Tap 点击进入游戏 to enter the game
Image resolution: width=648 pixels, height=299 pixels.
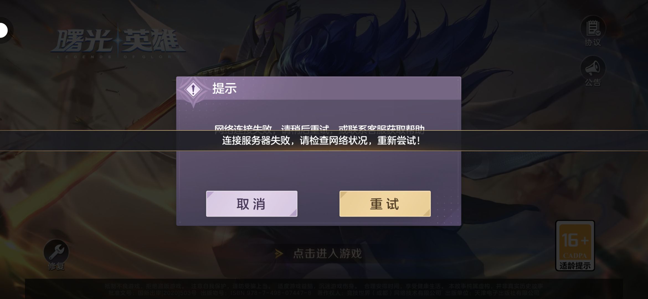[x=328, y=254]
